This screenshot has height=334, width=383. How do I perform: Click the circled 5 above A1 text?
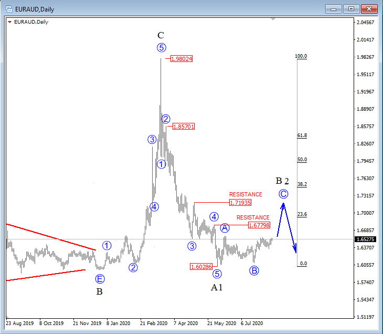click(x=217, y=274)
